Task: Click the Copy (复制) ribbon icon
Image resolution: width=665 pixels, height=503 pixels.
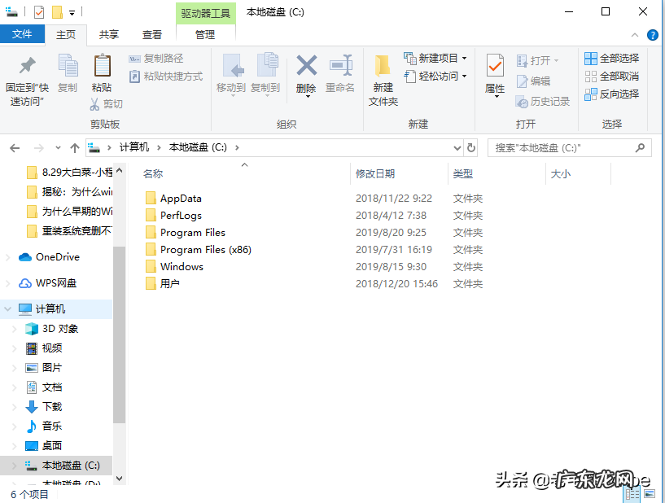Action: pos(68,65)
